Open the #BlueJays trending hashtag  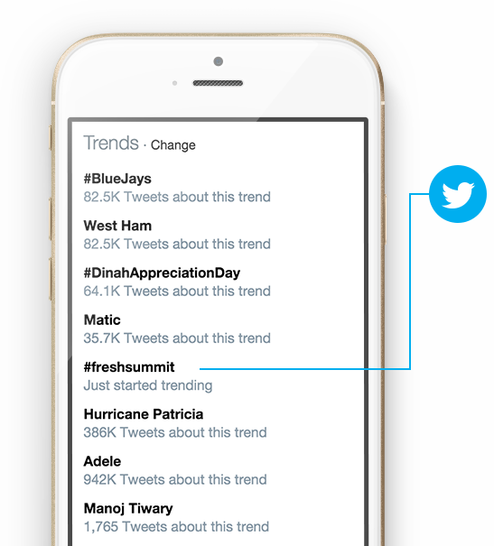(x=117, y=179)
